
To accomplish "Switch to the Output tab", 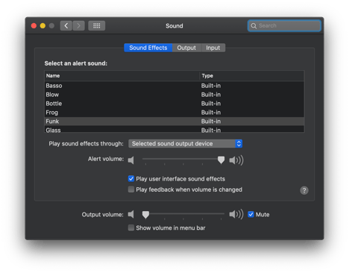I will coord(186,48).
